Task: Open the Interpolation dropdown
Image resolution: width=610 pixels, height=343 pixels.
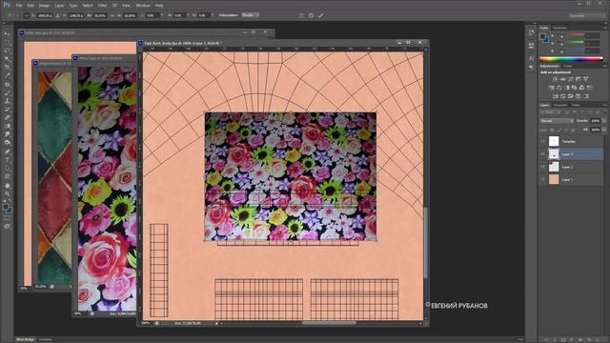Action: click(x=250, y=15)
